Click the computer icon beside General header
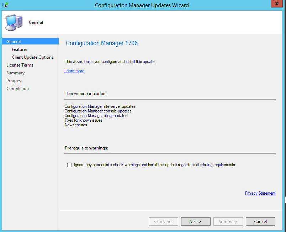The image size is (286, 232). pyautogui.click(x=14, y=22)
